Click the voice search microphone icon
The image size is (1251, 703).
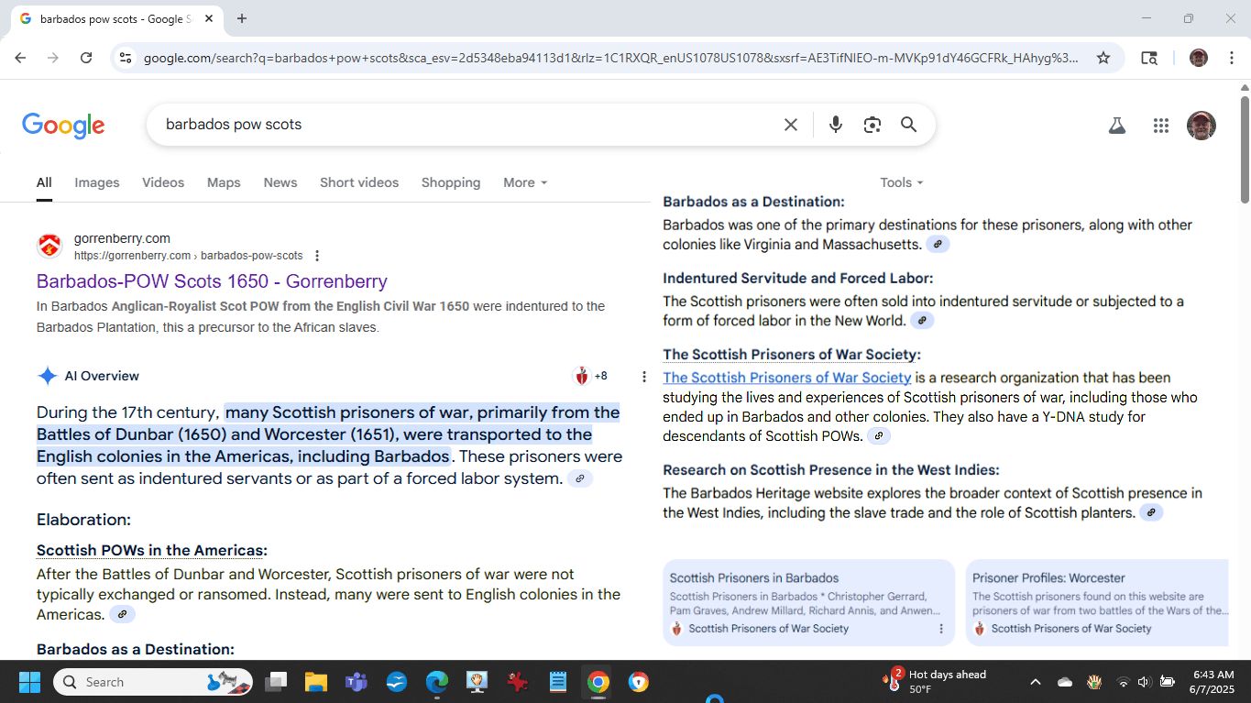(x=835, y=125)
